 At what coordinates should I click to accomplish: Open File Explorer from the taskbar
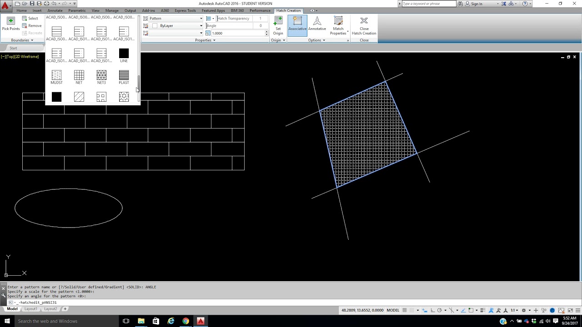point(141,321)
